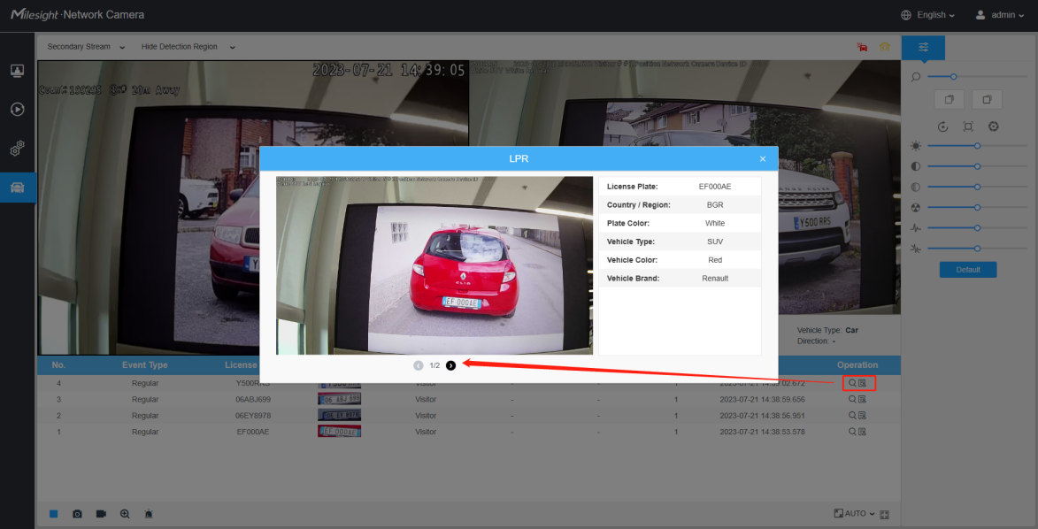
Task: Add 06EY8978 to list via edit icon
Action: coord(862,415)
